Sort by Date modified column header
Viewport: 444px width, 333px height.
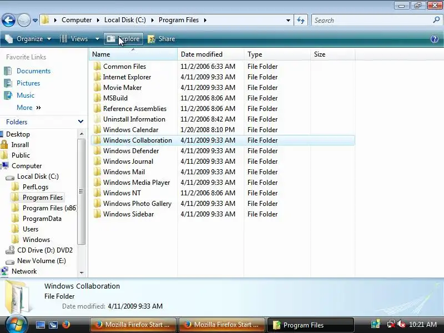(211, 54)
